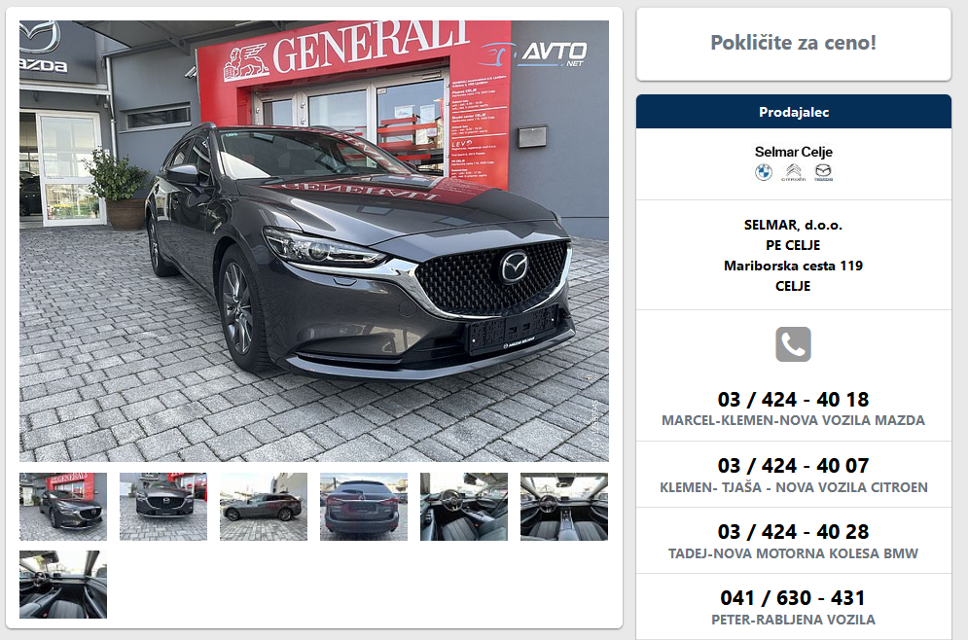The width and height of the screenshot is (968, 640).
Task: Select the first thumbnail with Generali sign
Action: coord(63,507)
